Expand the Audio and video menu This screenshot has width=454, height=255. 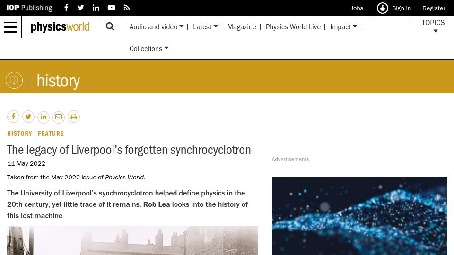point(157,27)
